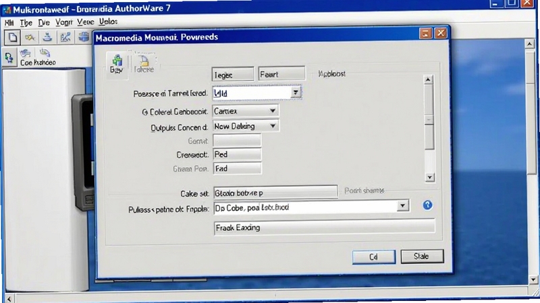
Task: Click the leftmost green icon in second toolbar row
Action: tap(9, 57)
